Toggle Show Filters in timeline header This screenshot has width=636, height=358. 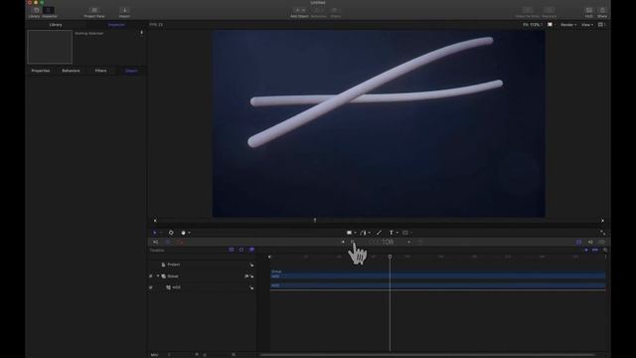click(251, 250)
